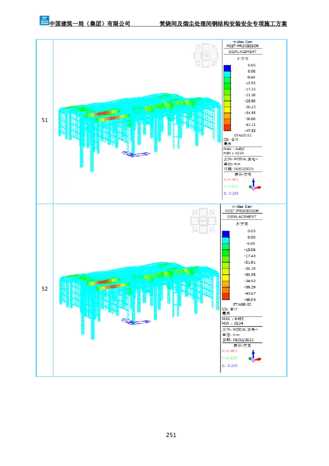This screenshot has height=466, width=329.
Task: Click the blue base outline beneath the STAGE:52 model
Action: 136,322
